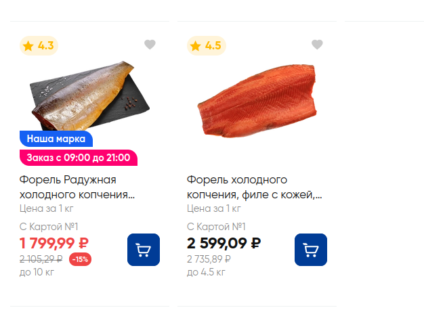Open Форель холодного копчения, филе link
Image resolution: width=424 pixels, height=310 pixels.
point(255,187)
